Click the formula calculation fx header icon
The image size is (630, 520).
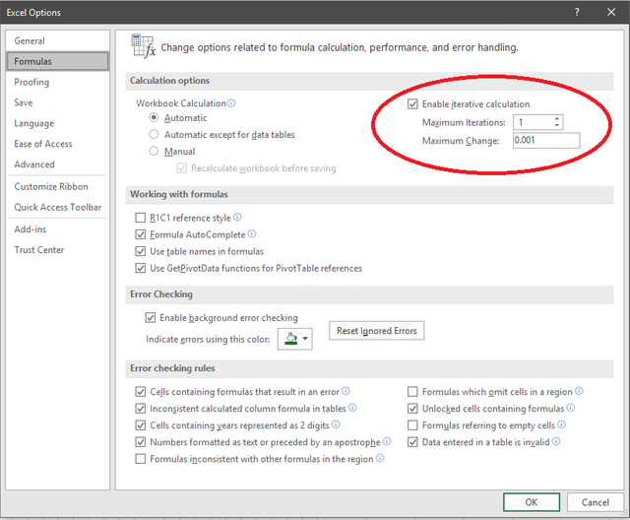pos(144,46)
